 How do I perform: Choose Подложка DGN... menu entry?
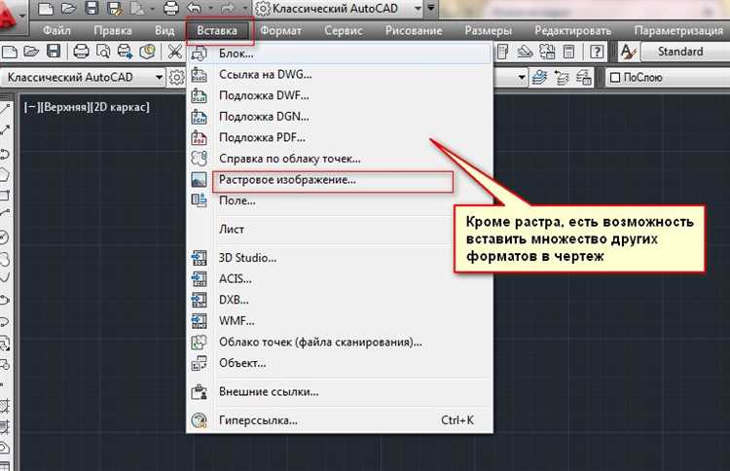[340, 117]
